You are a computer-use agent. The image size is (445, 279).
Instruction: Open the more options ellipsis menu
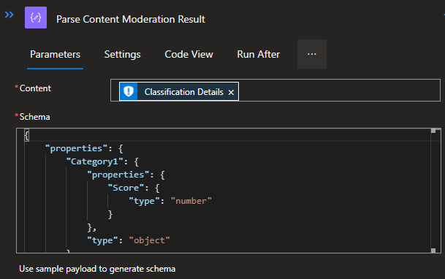point(312,54)
